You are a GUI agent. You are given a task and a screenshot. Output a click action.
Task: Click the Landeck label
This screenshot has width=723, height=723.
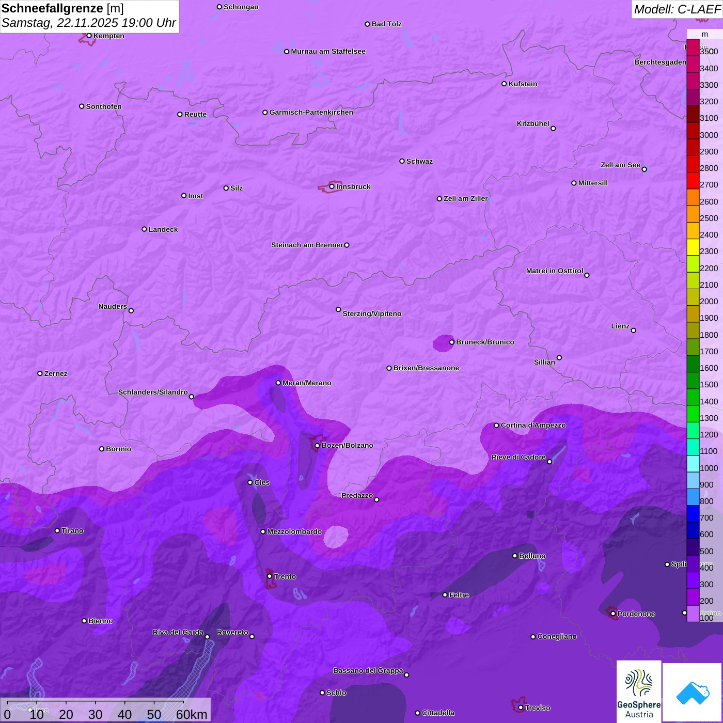[x=163, y=229]
